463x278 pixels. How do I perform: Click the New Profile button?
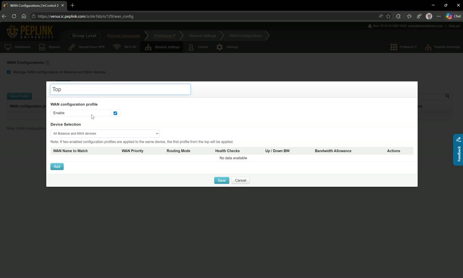19,96
